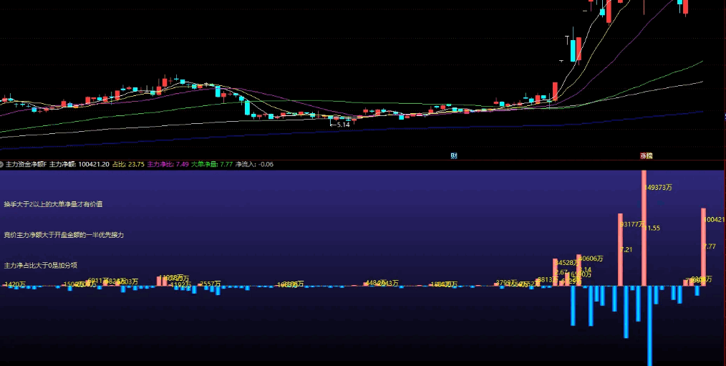726x366 pixels.
Task: Click the 40606万 bar label
Action: [591, 259]
